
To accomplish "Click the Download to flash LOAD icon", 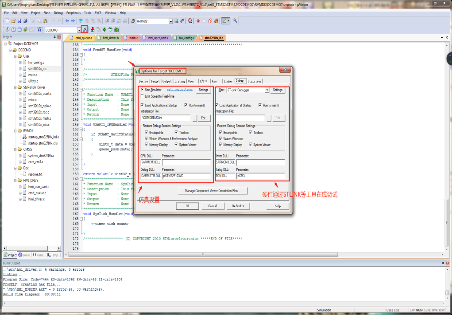I will (40, 30).
